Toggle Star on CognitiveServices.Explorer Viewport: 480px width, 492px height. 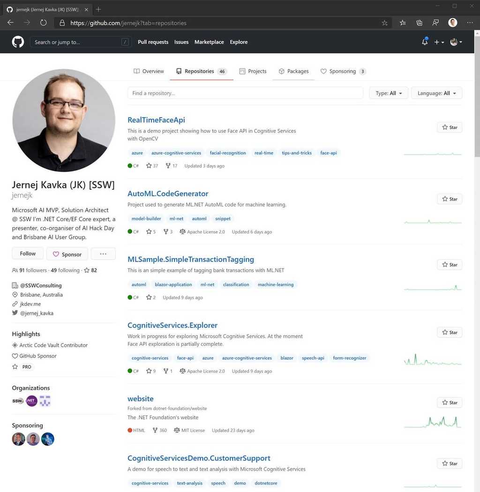[449, 332]
